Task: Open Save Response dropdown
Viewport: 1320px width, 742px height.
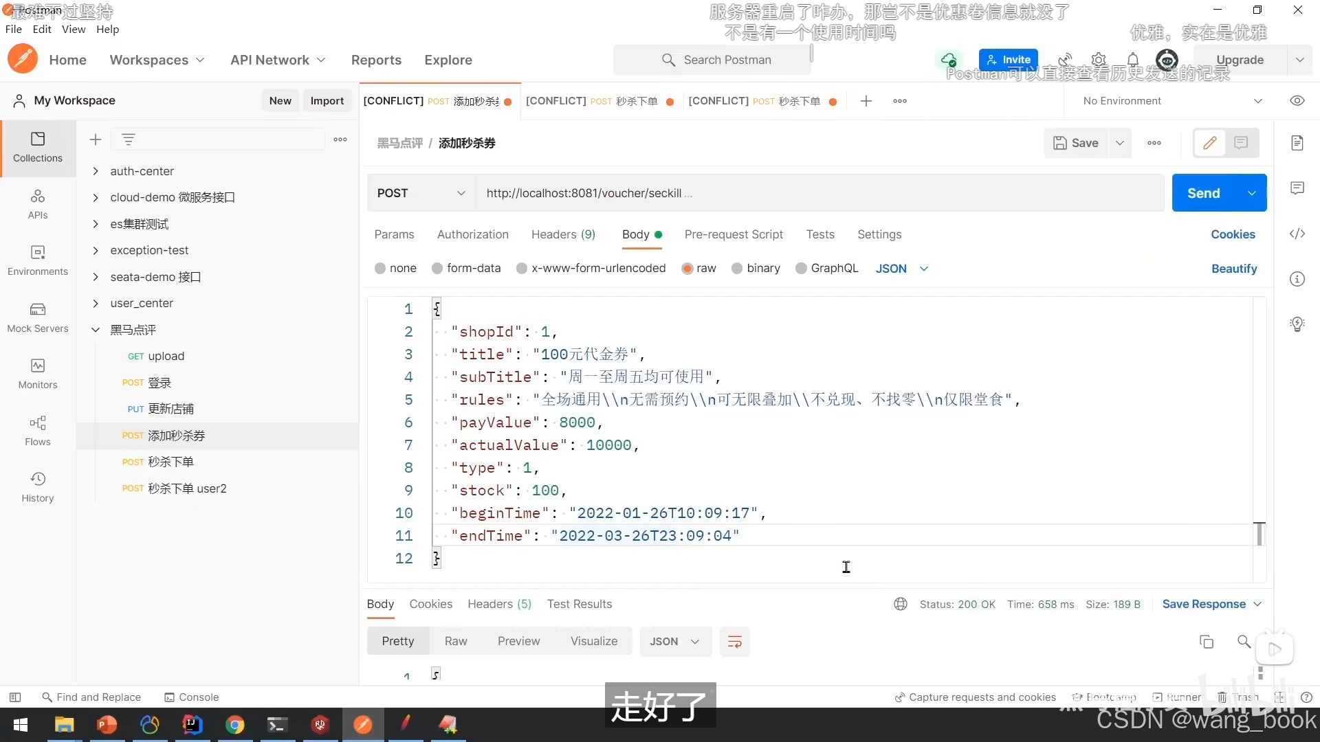Action: click(x=1212, y=604)
